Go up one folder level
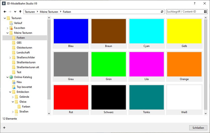210x133 pixels. [20, 12]
